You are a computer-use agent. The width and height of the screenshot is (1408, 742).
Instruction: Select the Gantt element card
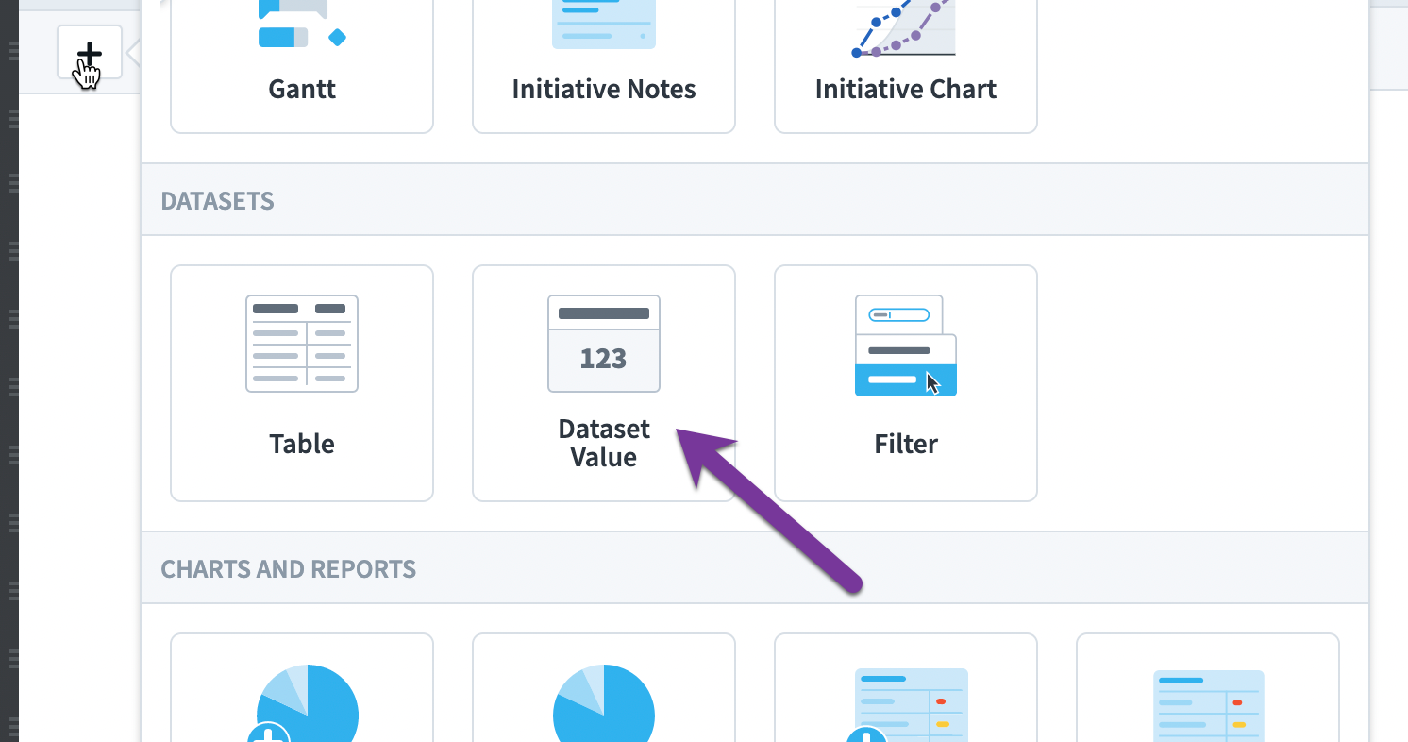pyautogui.click(x=302, y=66)
